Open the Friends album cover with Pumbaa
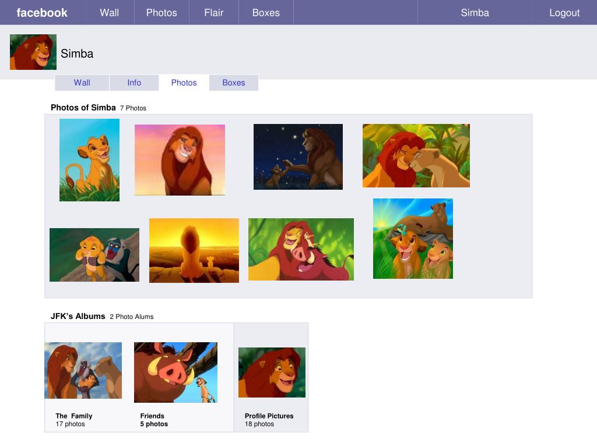This screenshot has width=597, height=447. 176,372
